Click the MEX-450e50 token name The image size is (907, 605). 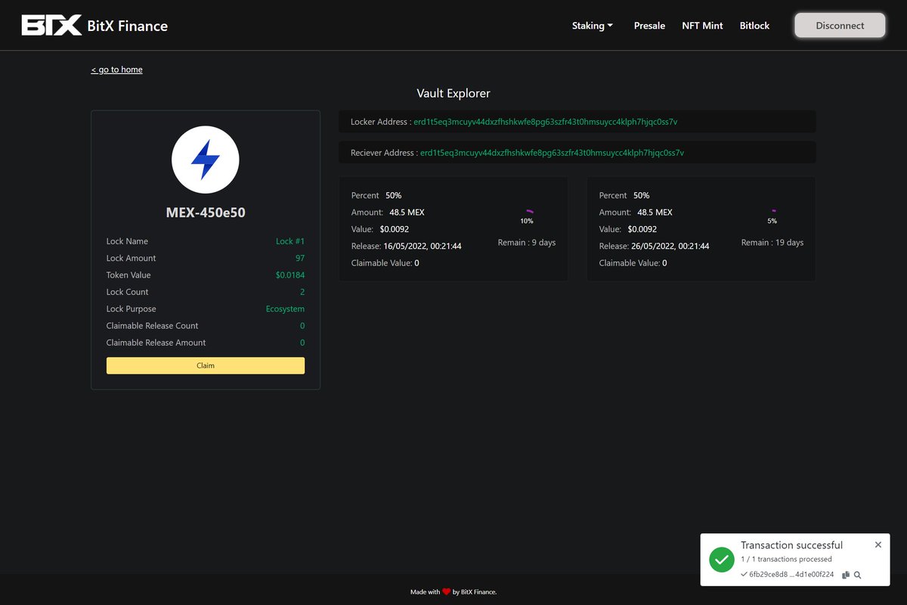pyautogui.click(x=206, y=213)
